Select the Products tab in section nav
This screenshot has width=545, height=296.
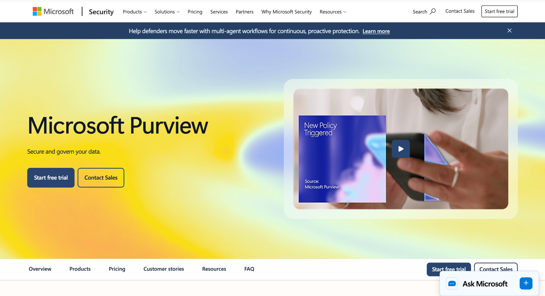click(80, 269)
